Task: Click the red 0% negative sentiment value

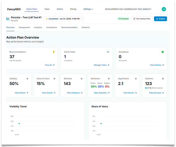Action: point(107,87)
